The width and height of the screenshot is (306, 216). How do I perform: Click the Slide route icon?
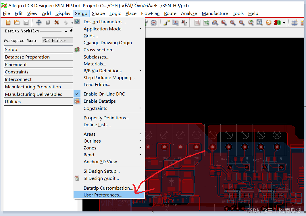176,23
